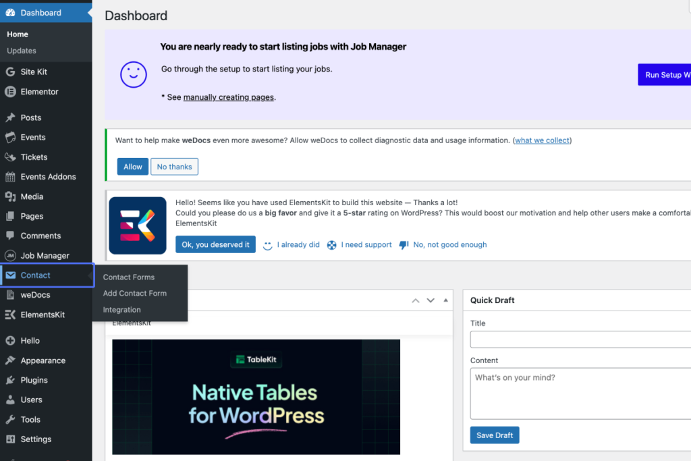Click the 'Quick Draft' widget title
This screenshot has width=691, height=461.
coord(492,300)
